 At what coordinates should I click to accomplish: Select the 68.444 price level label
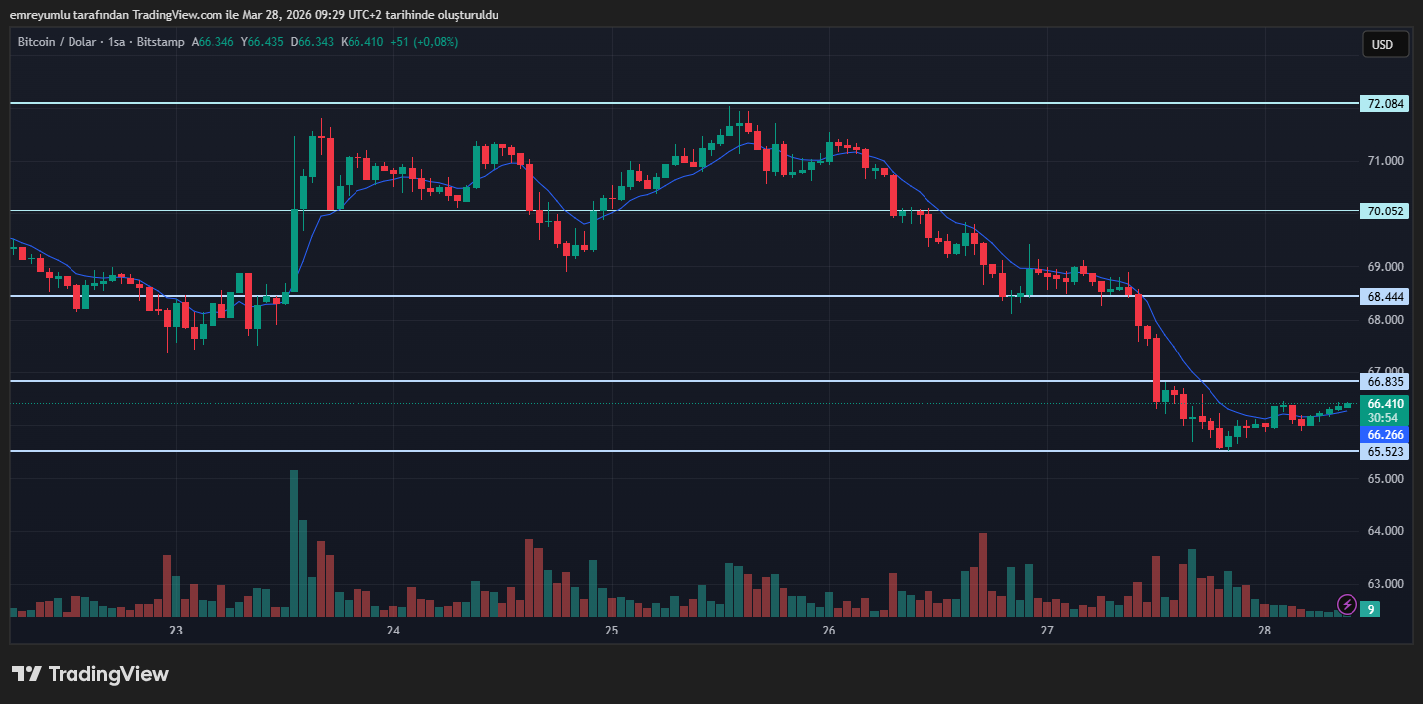pyautogui.click(x=1385, y=296)
